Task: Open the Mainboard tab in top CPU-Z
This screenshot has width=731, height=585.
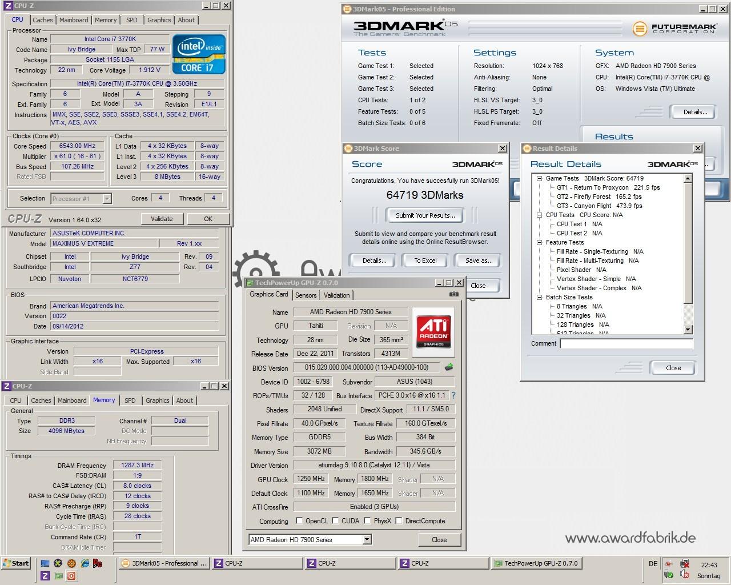Action: 74,20
